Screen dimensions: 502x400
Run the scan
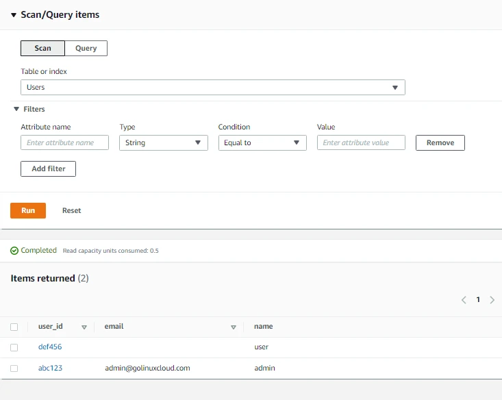tap(28, 210)
